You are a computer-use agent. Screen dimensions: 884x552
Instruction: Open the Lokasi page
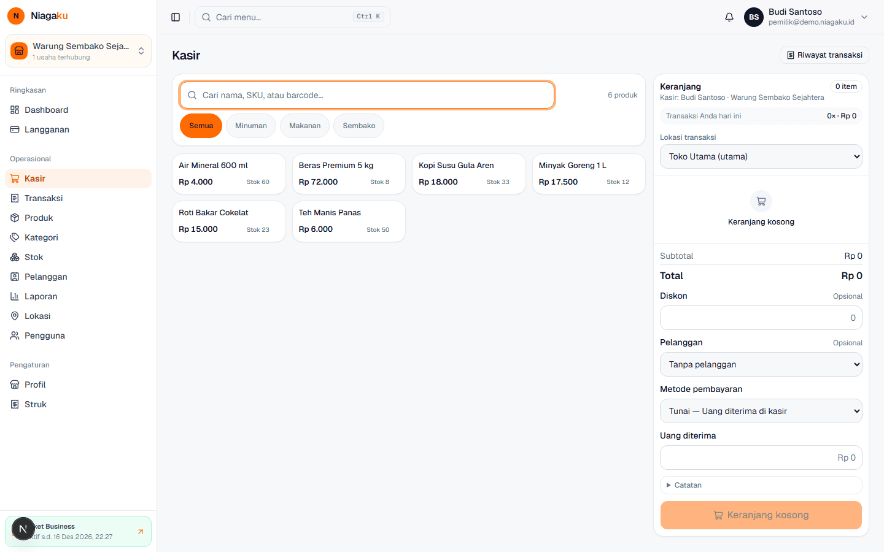(78, 316)
